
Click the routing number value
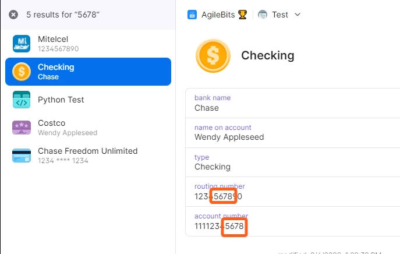pyautogui.click(x=218, y=196)
